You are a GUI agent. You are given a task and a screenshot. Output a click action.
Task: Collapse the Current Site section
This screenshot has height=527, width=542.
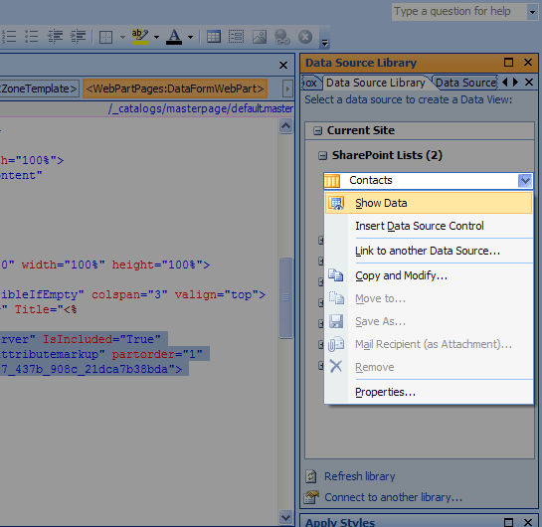317,130
